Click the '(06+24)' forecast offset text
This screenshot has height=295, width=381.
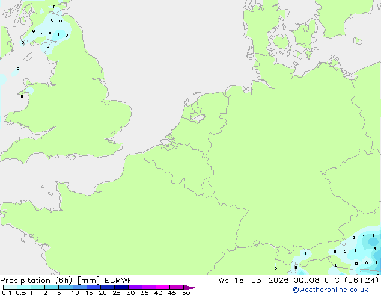tap(362, 281)
